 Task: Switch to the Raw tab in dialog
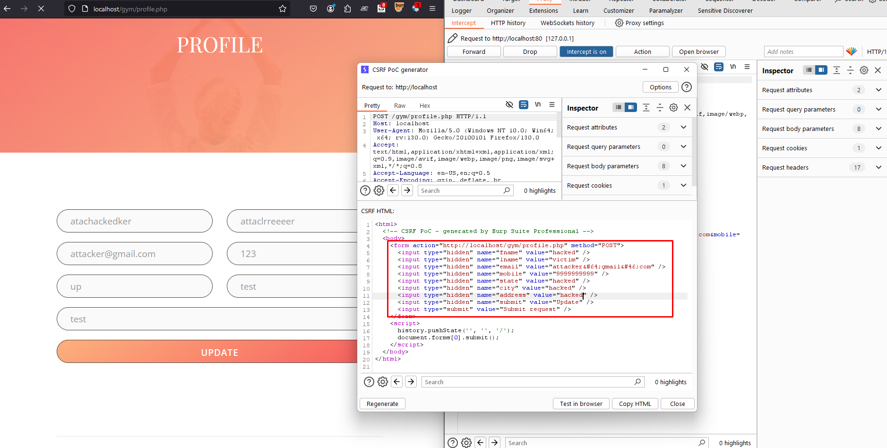click(x=400, y=105)
